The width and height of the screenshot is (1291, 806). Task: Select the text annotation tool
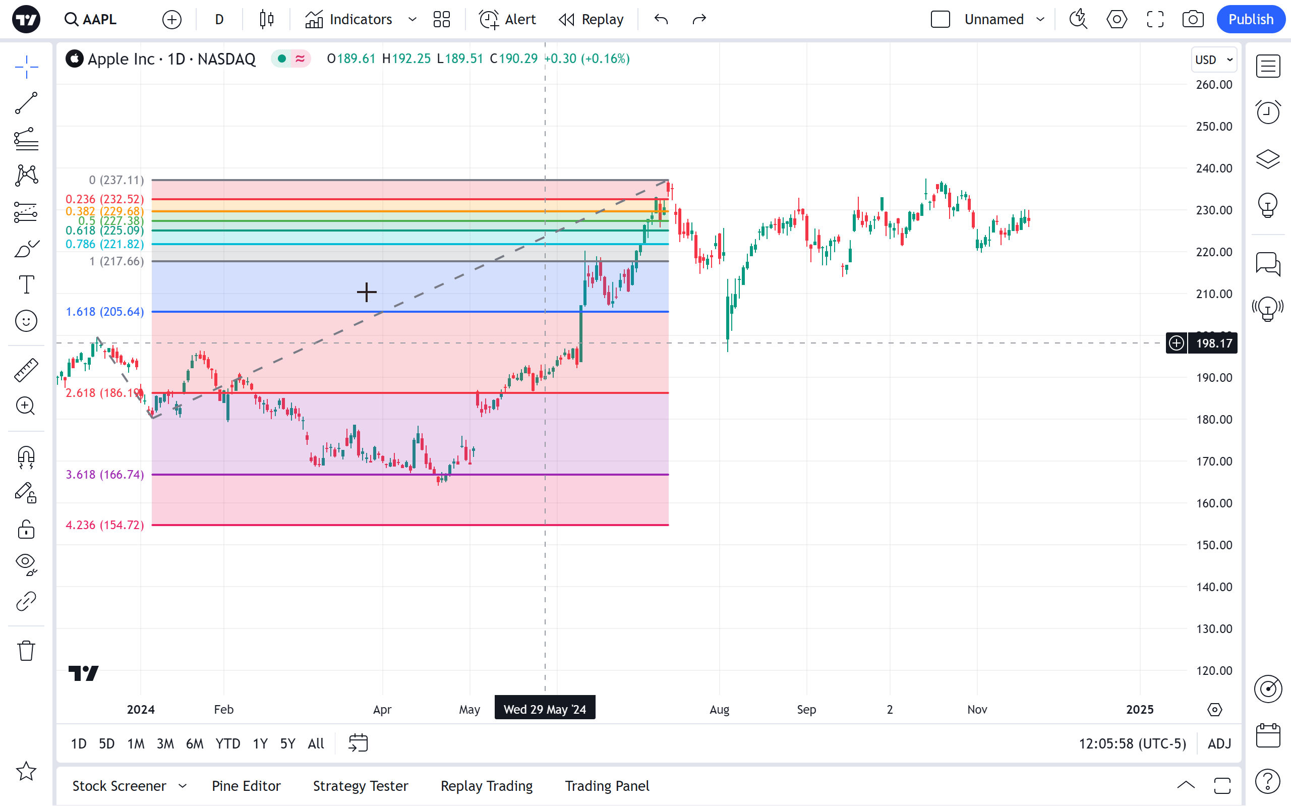point(26,284)
